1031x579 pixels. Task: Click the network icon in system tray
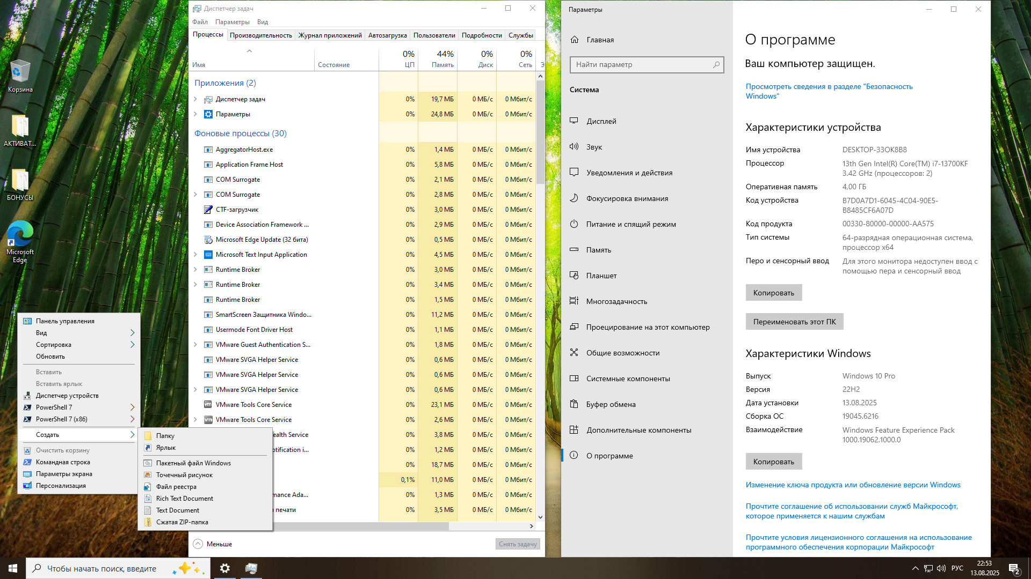click(928, 568)
